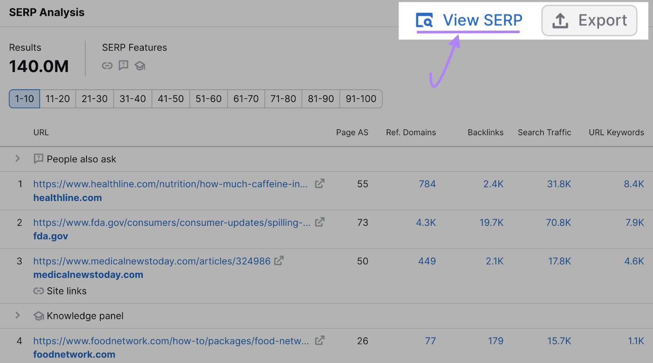
Task: Click the URL column header
Action: 41,133
